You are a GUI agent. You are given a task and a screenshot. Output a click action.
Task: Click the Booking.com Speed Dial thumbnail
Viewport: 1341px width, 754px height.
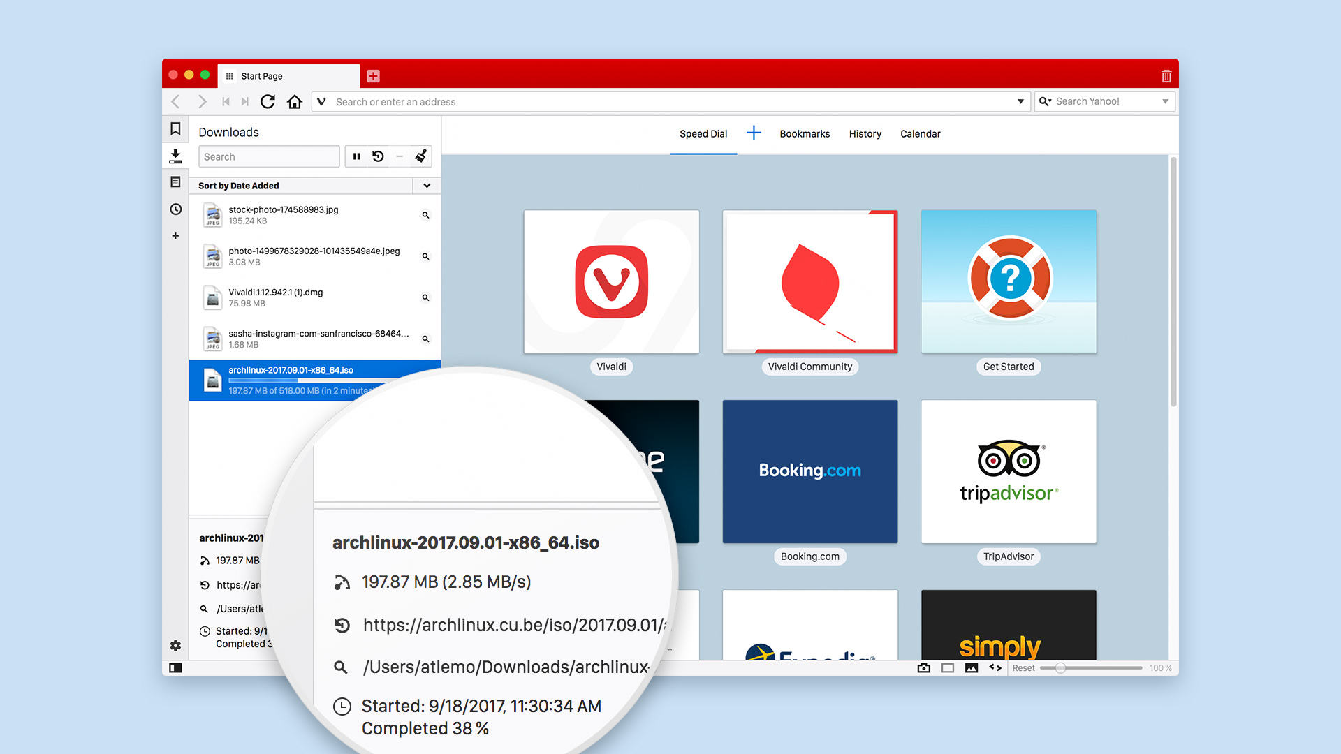click(x=809, y=471)
